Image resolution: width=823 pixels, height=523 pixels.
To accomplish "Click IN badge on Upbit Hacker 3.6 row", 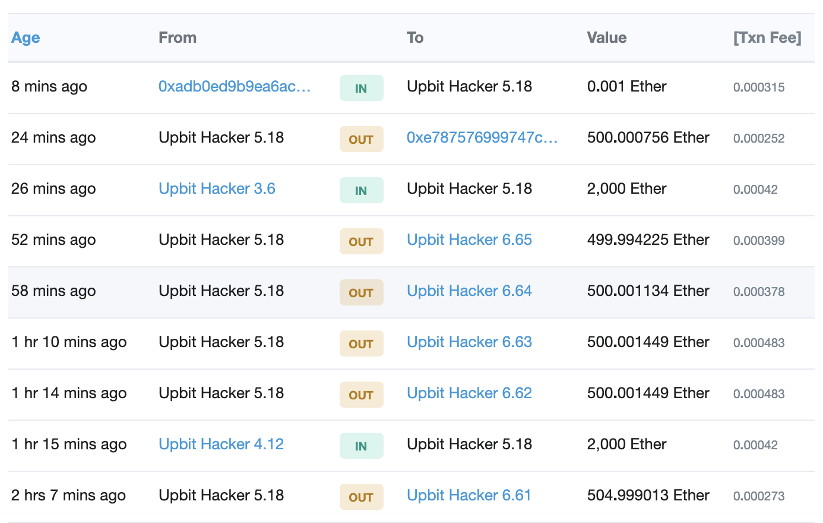I will pyautogui.click(x=361, y=191).
